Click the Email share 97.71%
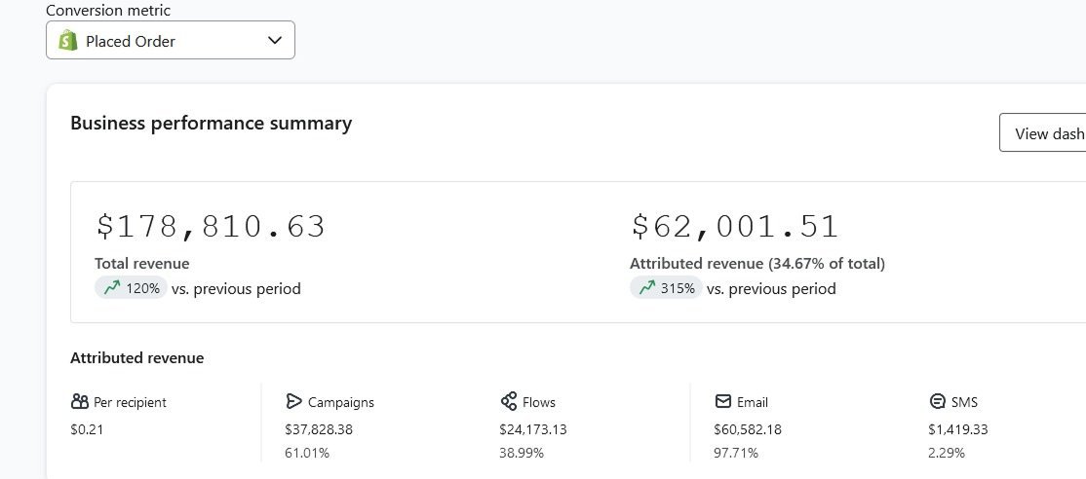Viewport: 1086px width, 479px height. [736, 454]
